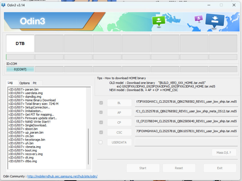Viewport: 242px width, 181px height.
Task: Click the purple download marker on banner
Action: coord(199,19)
